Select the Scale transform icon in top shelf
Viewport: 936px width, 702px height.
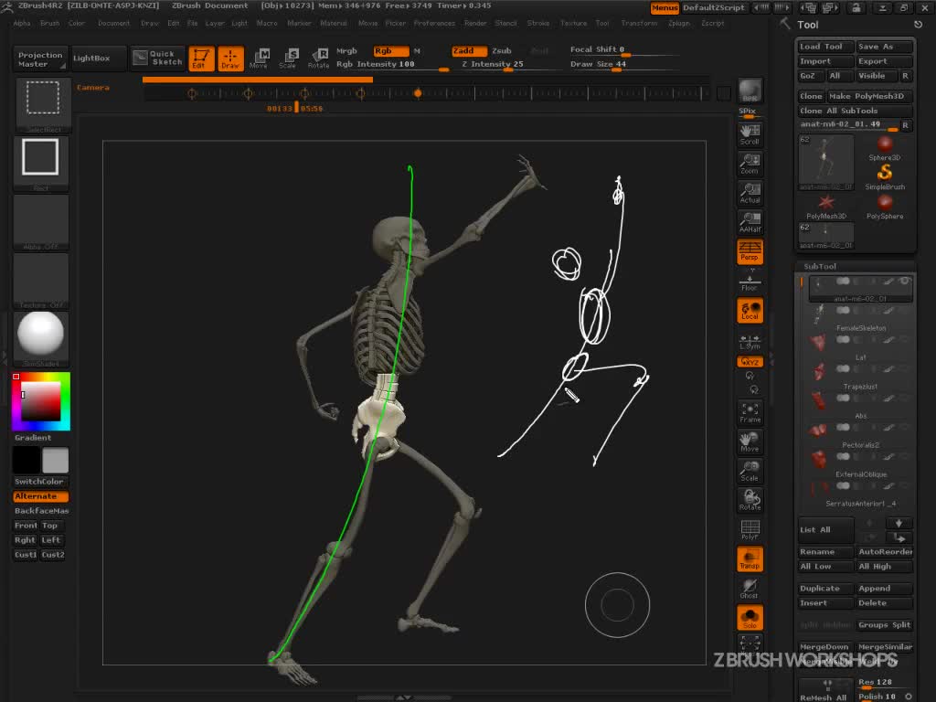(x=288, y=58)
